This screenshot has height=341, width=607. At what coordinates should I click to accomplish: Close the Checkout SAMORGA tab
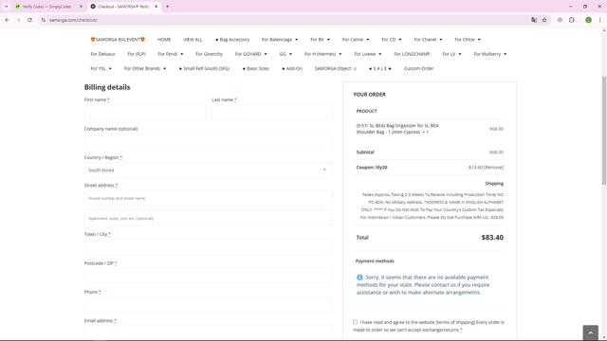tap(156, 7)
